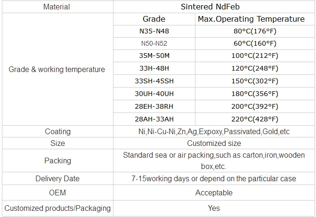
Task: Click the N50-N52 grade cell
Action: coord(154,44)
